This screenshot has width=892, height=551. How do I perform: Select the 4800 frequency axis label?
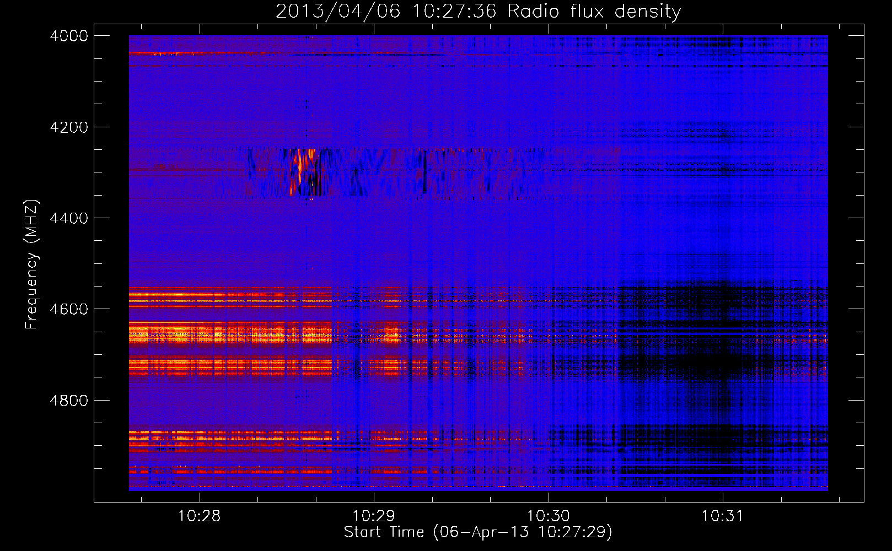coord(69,401)
